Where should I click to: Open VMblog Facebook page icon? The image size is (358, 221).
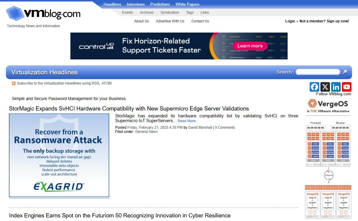(314, 87)
